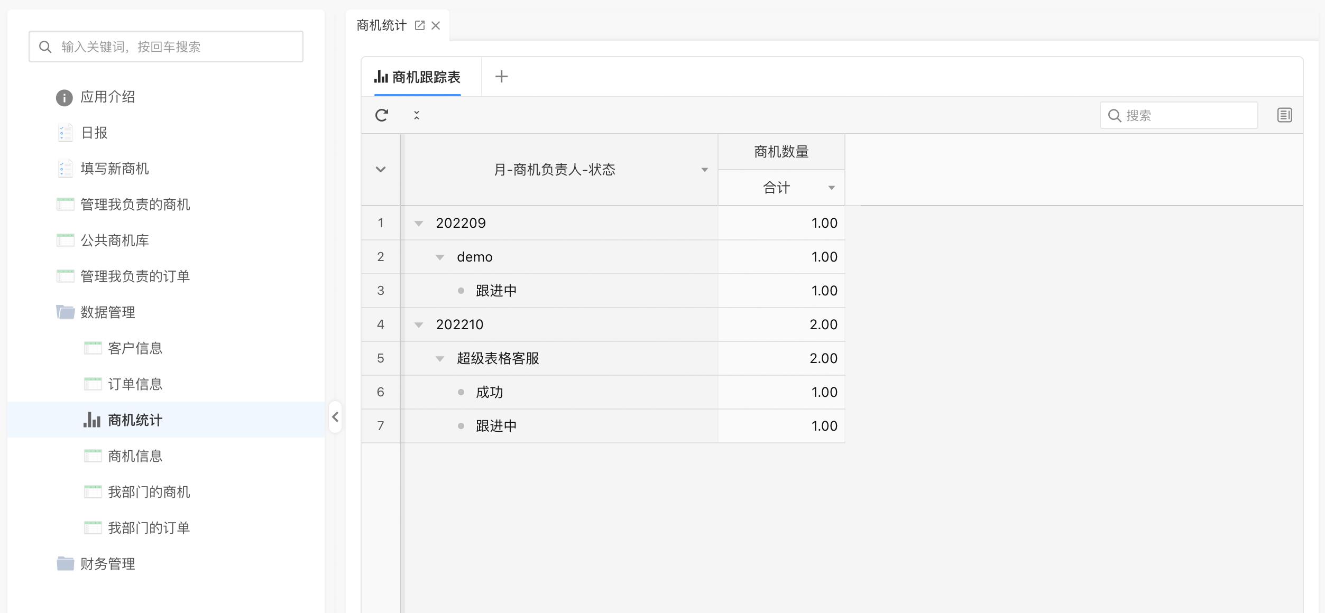Open the 日报 form in sidebar

(x=94, y=133)
